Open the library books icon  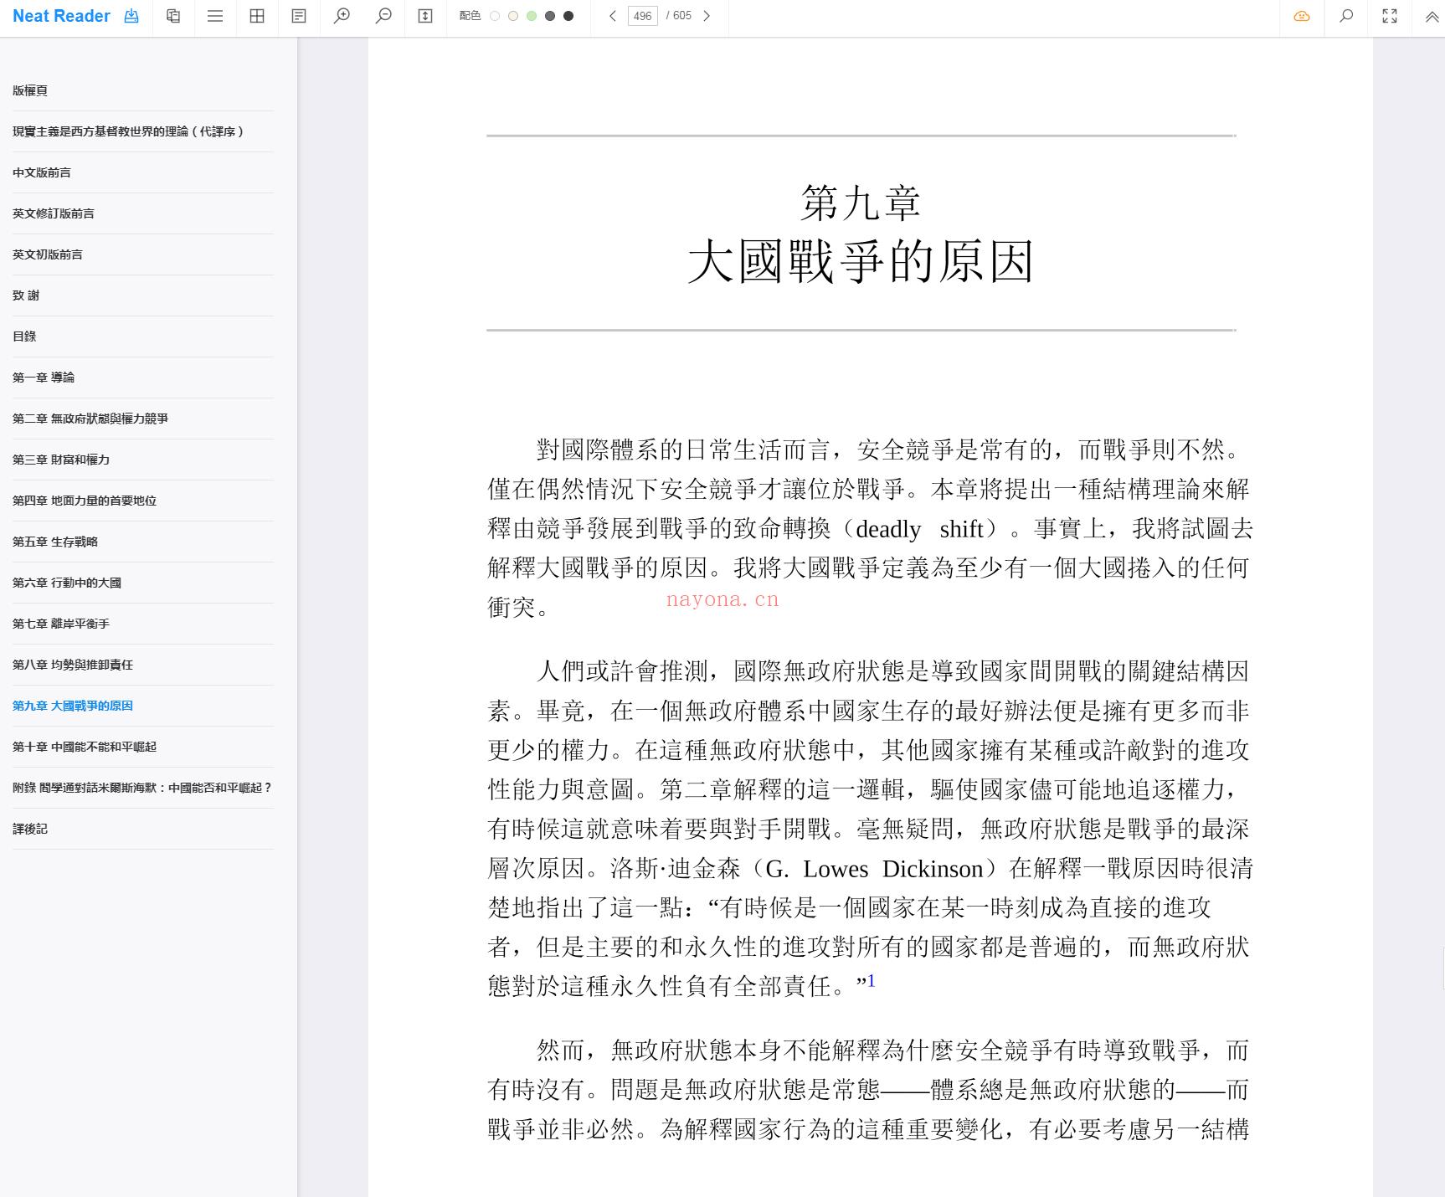tap(173, 16)
